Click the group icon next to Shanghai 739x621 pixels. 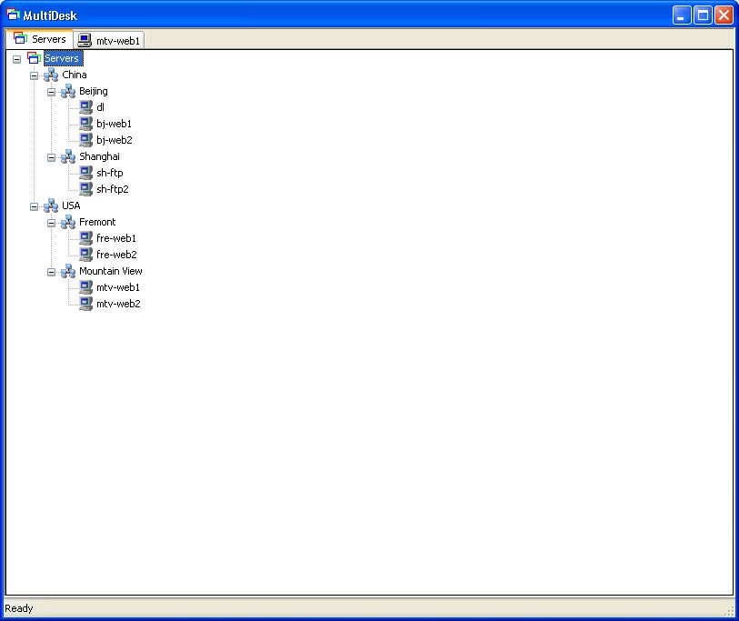[x=67, y=156]
